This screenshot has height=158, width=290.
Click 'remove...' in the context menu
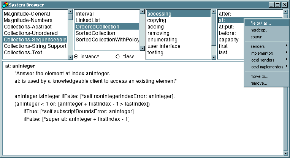pyautogui.click(x=258, y=83)
